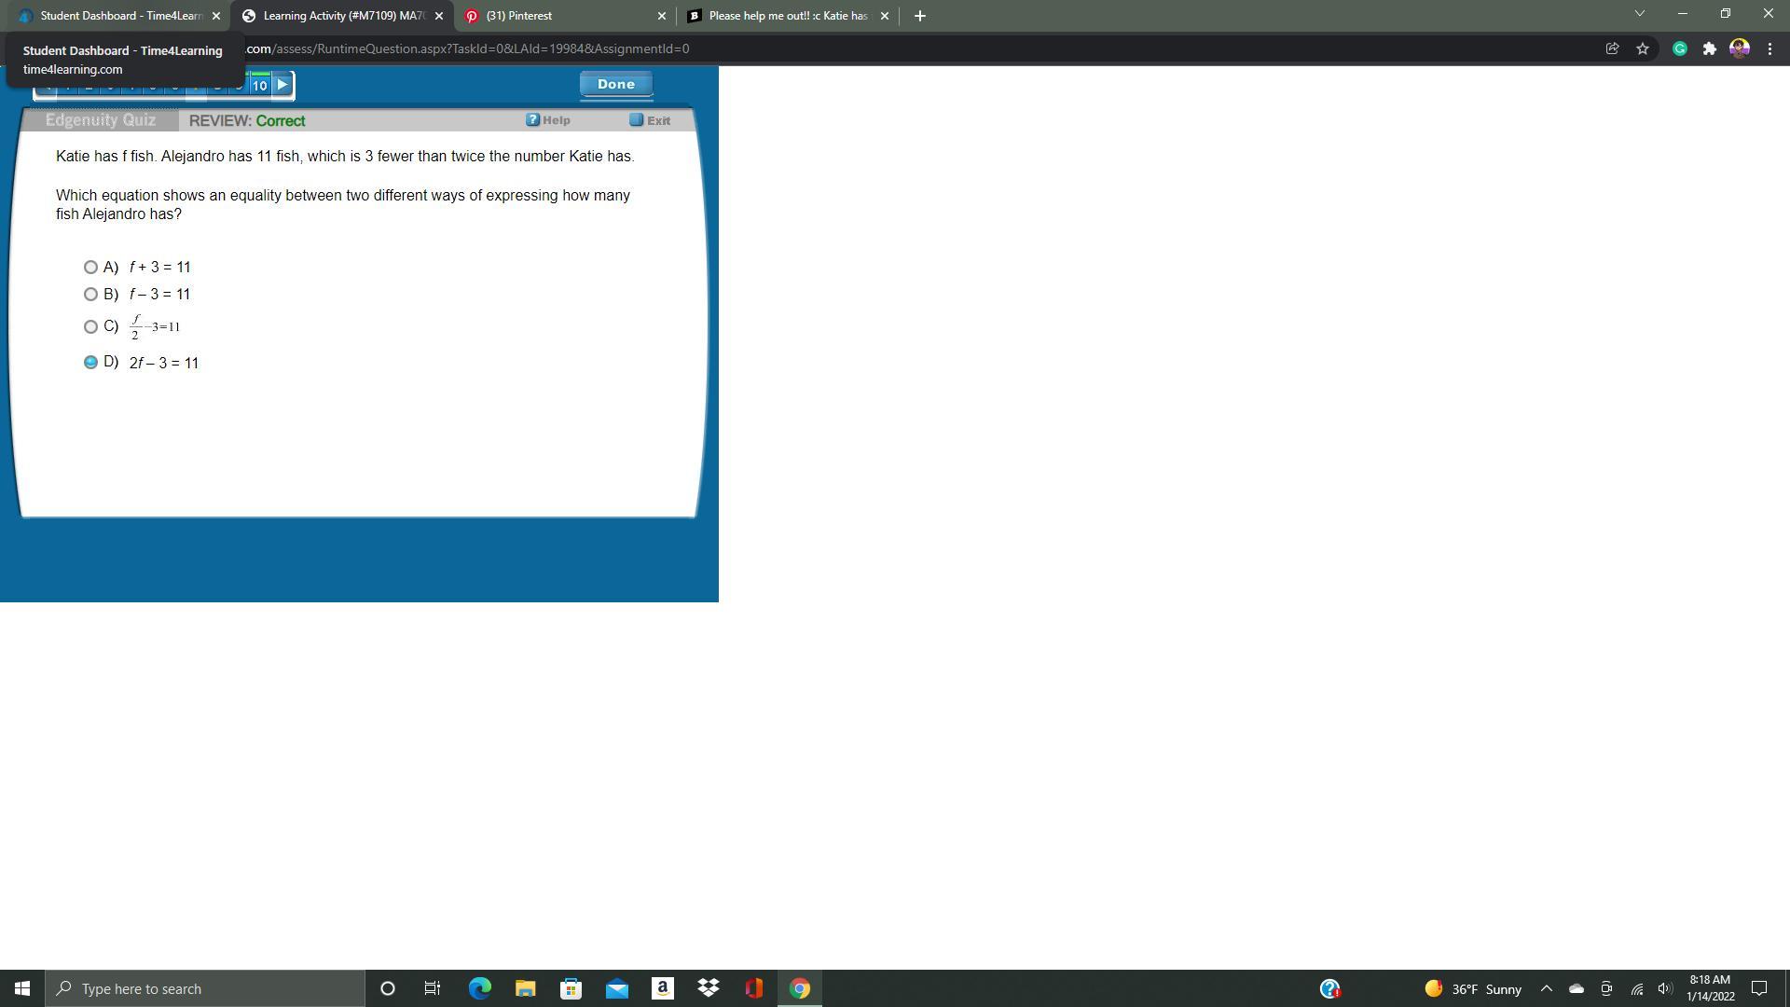Viewport: 1790px width, 1007px height.
Task: Select answer D) 2f – 3 = 11
Action: click(90, 363)
